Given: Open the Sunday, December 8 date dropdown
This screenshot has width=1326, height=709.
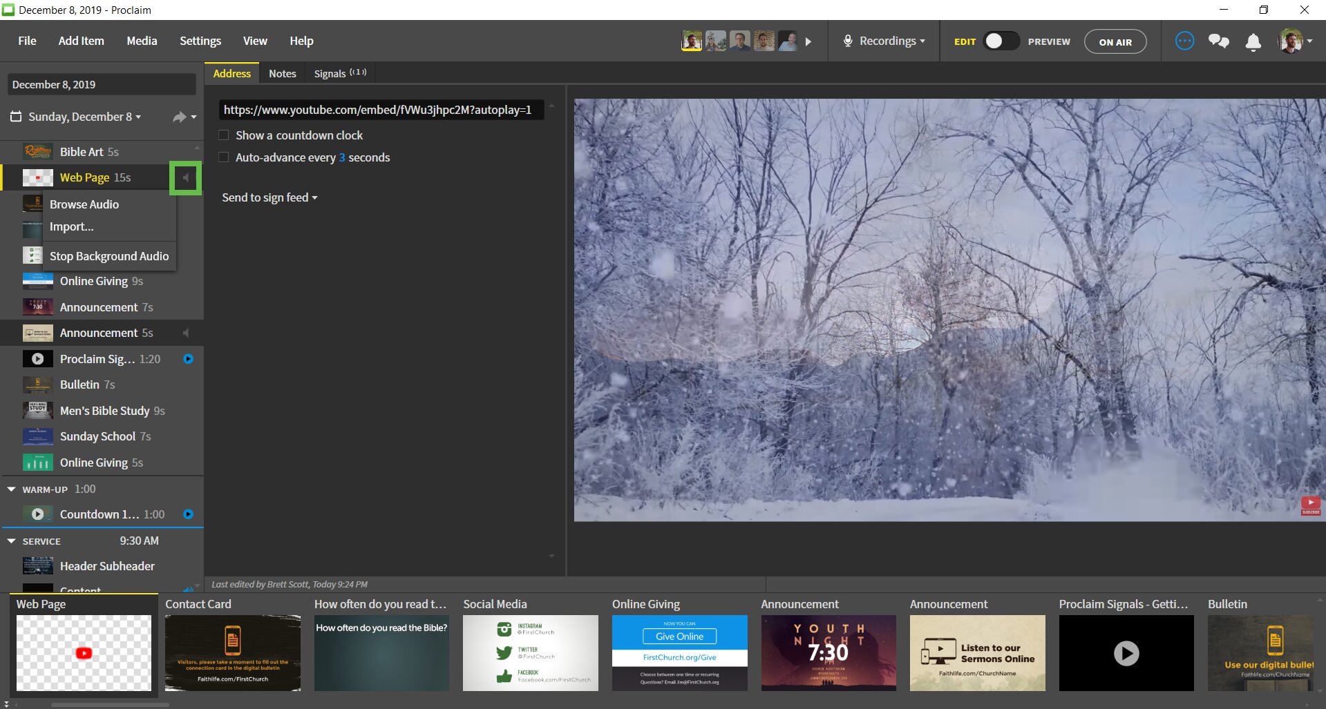Looking at the screenshot, I should point(84,117).
